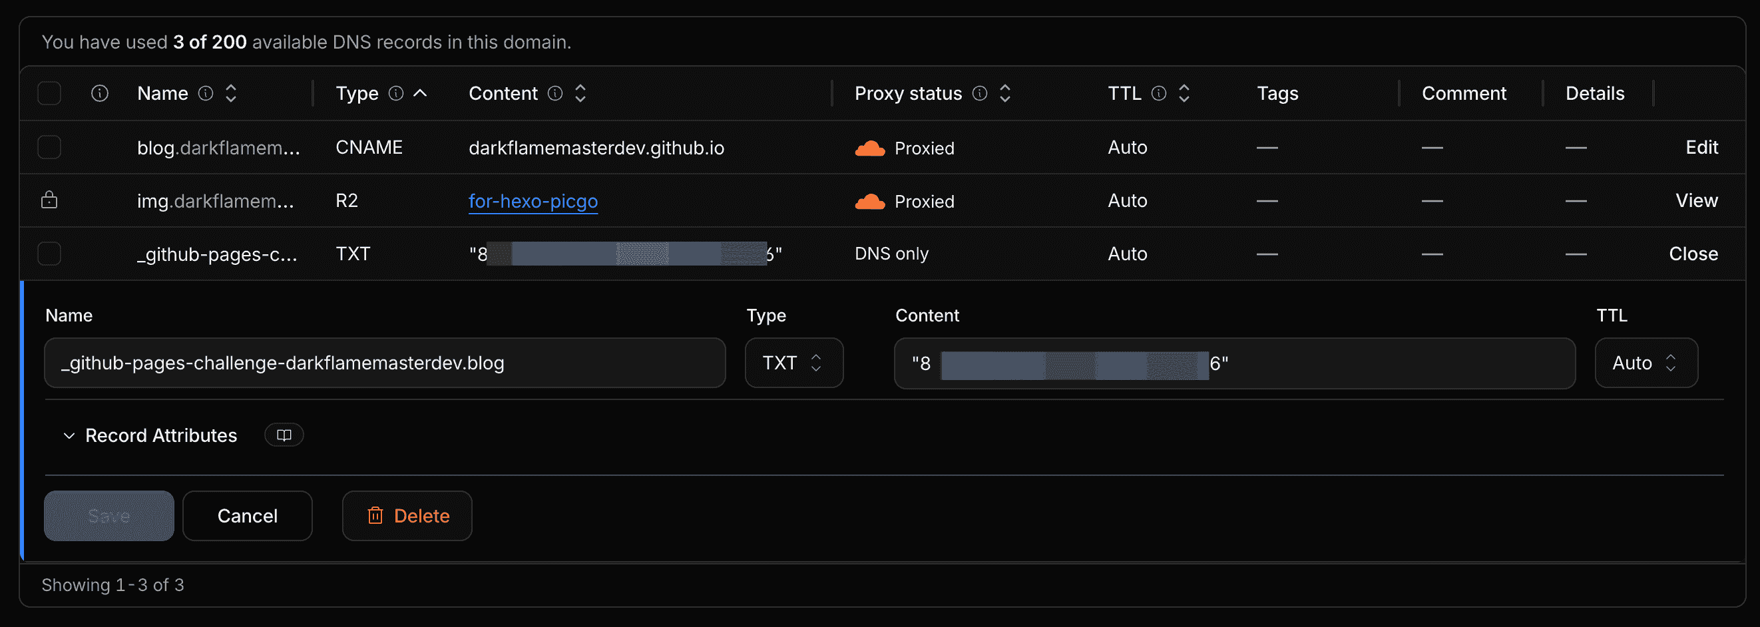Click the info icon beside Content header

click(x=555, y=94)
